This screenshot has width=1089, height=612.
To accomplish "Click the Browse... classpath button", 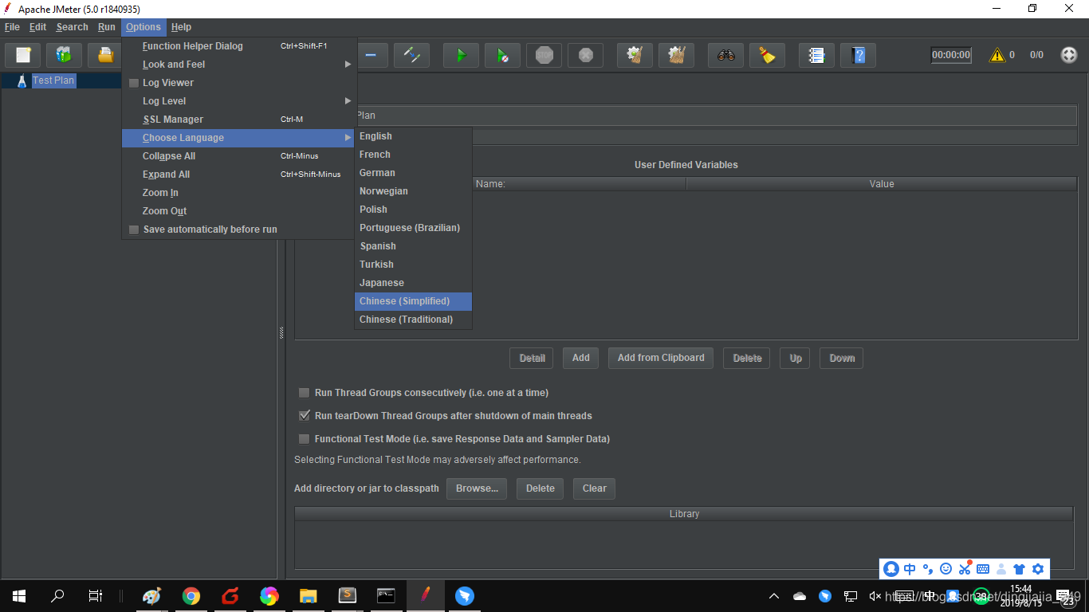I will pos(477,488).
